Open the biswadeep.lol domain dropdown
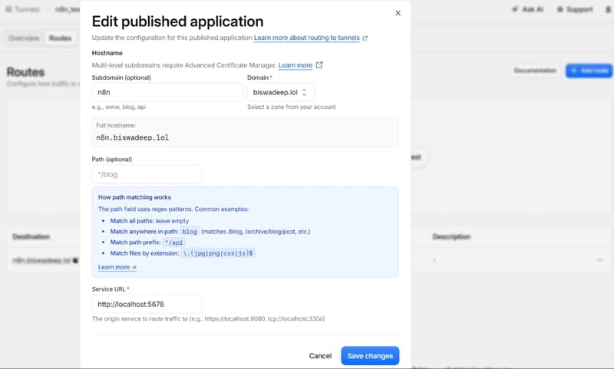The height and width of the screenshot is (369, 614). [x=280, y=92]
